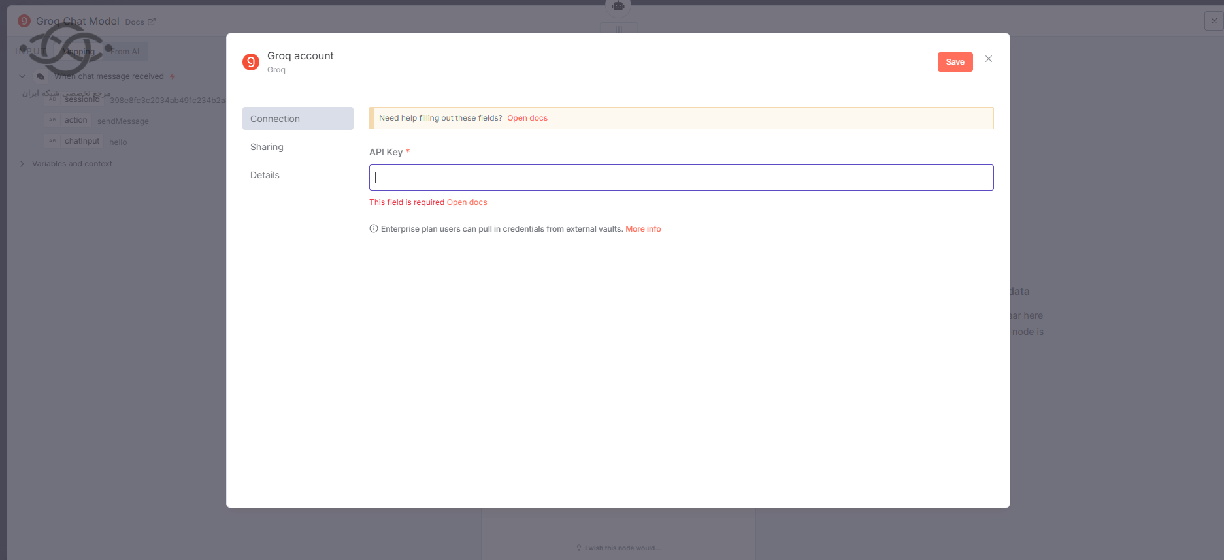The width and height of the screenshot is (1224, 560).
Task: Click the Groq logo in dialog header
Action: coord(251,62)
